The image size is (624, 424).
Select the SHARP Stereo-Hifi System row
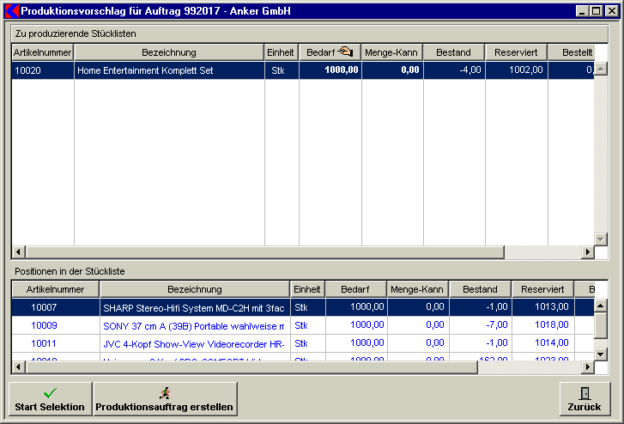tap(194, 306)
